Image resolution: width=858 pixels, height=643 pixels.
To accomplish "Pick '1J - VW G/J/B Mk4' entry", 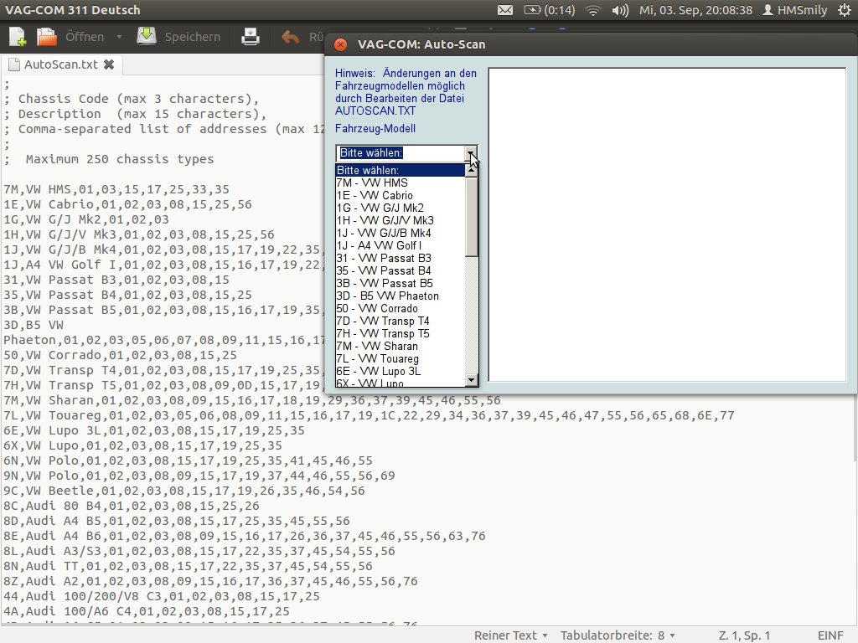I will [400, 233].
